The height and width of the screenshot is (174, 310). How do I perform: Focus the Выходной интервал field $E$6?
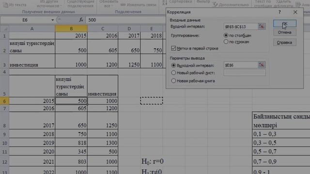pyautogui.click(x=241, y=65)
